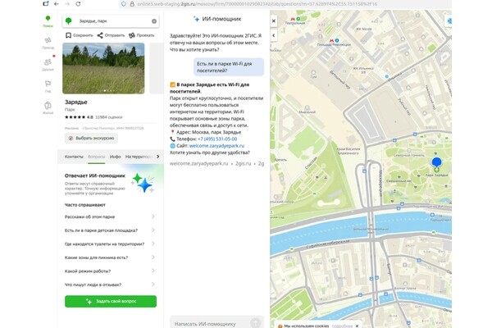
Task: Open the Guide section in the sidebar
Action: 48,86
